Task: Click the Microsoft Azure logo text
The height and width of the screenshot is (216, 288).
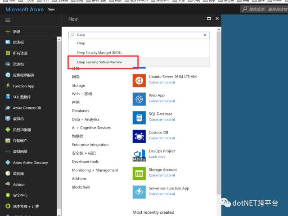Action: tap(24, 9)
